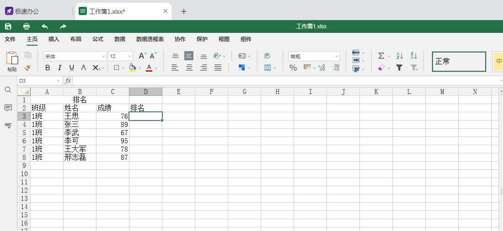
Task: Click the Merge cells icon
Action: tap(267, 68)
